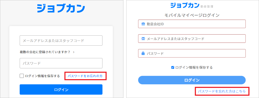Enable the unchecked ログイン情報を保存する checkbox
This screenshot has width=259, height=98.
[x=22, y=76]
